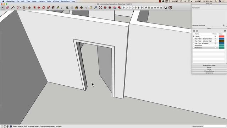The width and height of the screenshot is (227, 128).
Task: Collapse the Layers panel header
Action: pos(209,28)
